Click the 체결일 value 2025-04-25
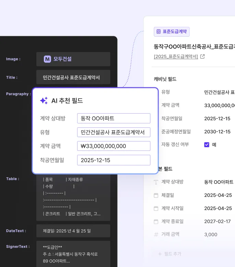The width and height of the screenshot is (235, 267). 218,195
